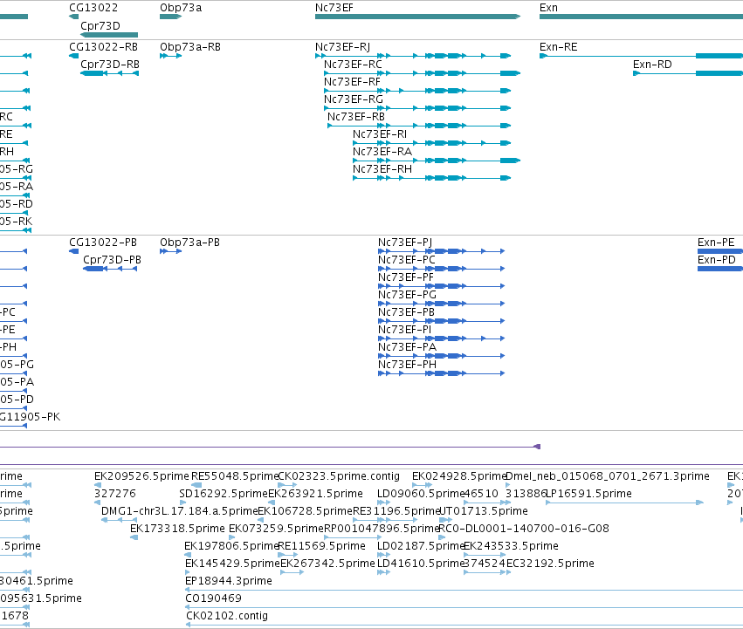Click EST label EK106728.5prime

point(306,511)
